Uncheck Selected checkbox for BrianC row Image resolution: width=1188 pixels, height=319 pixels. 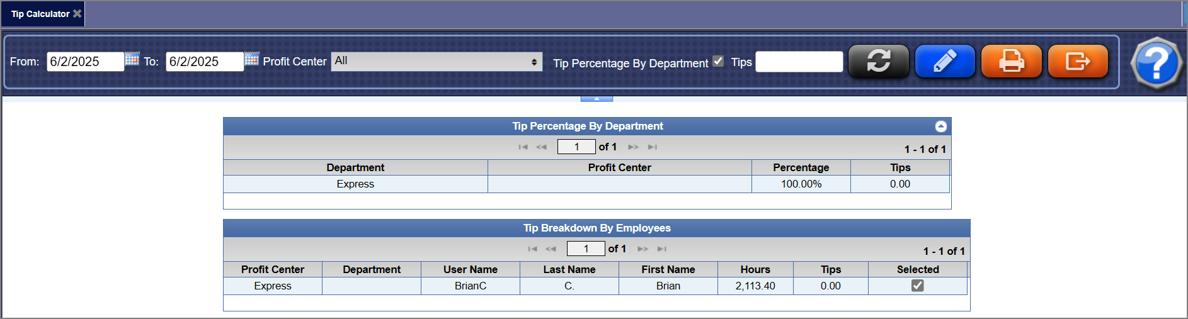point(917,286)
